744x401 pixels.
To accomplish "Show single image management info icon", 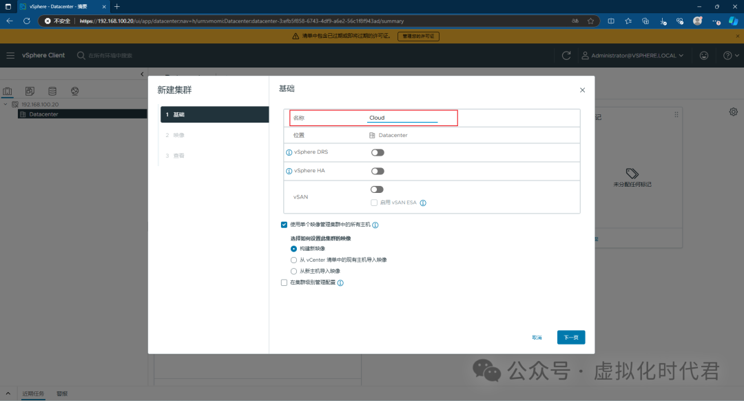I will coord(375,225).
